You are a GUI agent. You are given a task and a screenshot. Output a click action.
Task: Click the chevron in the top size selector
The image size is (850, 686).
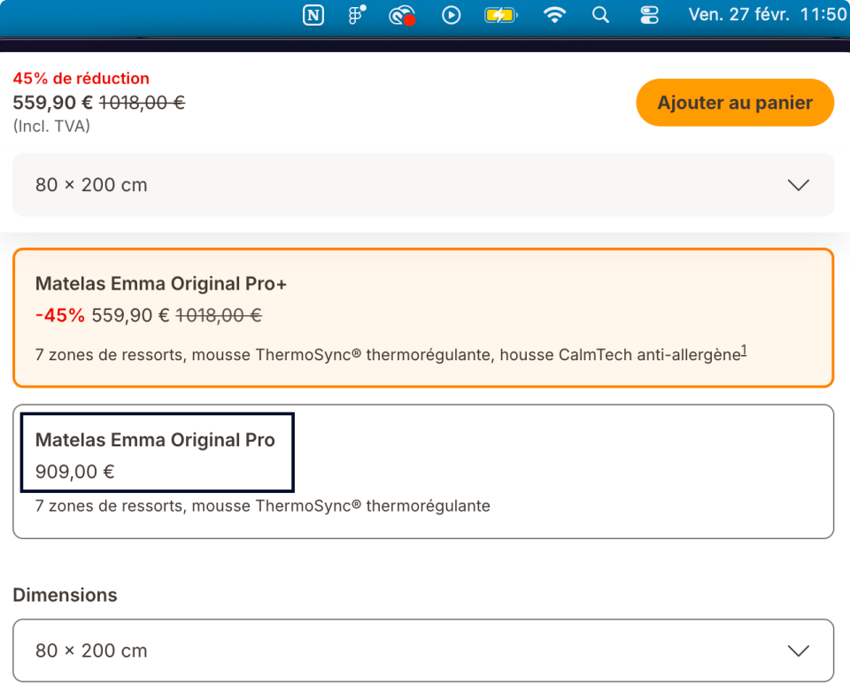[x=798, y=185]
